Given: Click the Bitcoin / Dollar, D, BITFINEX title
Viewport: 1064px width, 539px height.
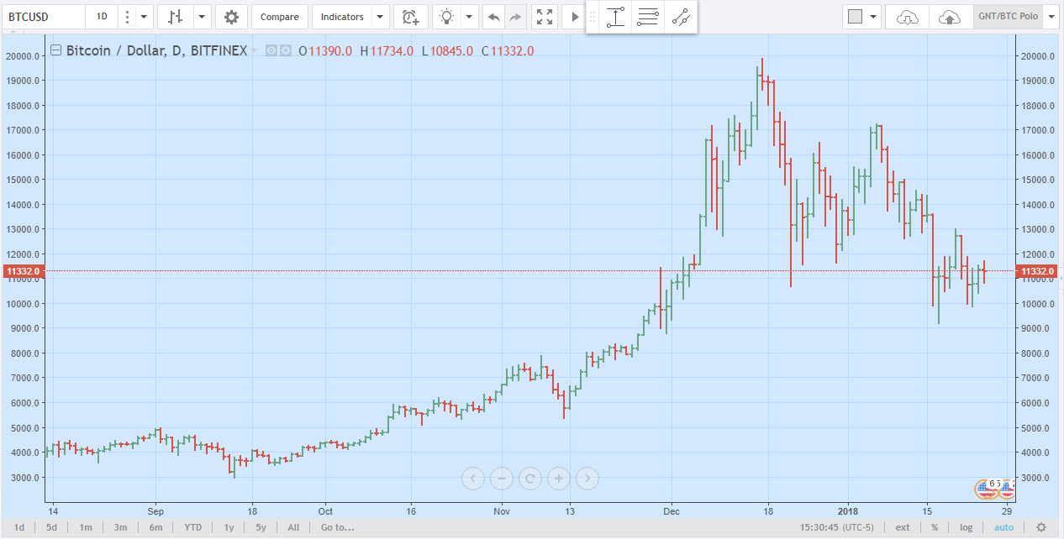Looking at the screenshot, I should point(156,50).
